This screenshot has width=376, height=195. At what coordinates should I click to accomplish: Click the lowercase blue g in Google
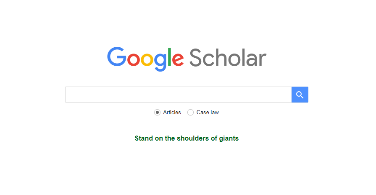[160, 62]
